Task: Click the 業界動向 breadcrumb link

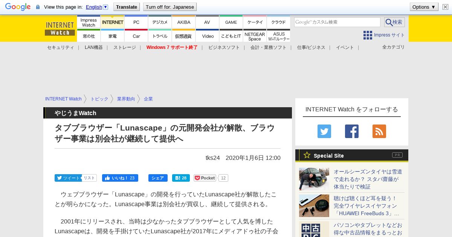Action: click(x=126, y=99)
